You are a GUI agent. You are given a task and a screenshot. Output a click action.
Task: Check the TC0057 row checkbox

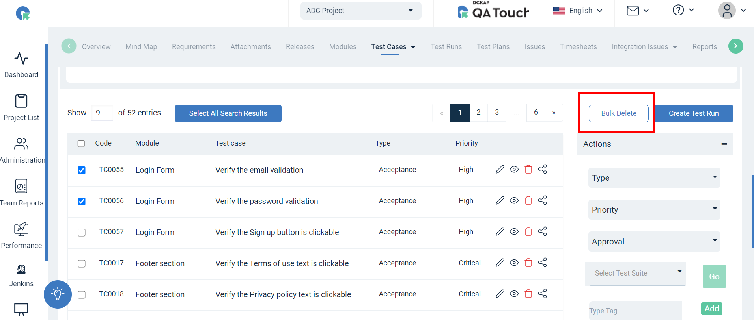tap(82, 233)
